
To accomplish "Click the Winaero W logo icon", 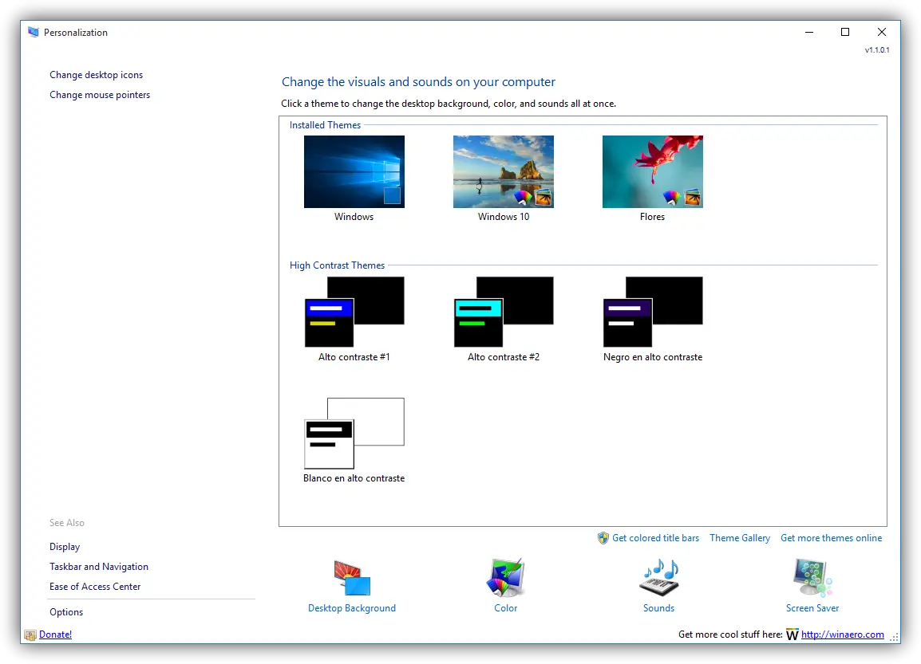I will click(792, 635).
